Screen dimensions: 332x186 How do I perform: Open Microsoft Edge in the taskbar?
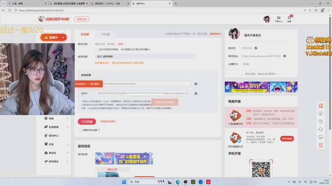point(178,182)
